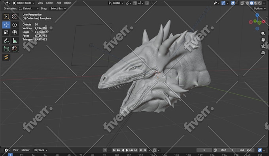The height and width of the screenshot is (156, 269).
Task: Open the shading options dropdown arrow
Action: click(x=264, y=3)
